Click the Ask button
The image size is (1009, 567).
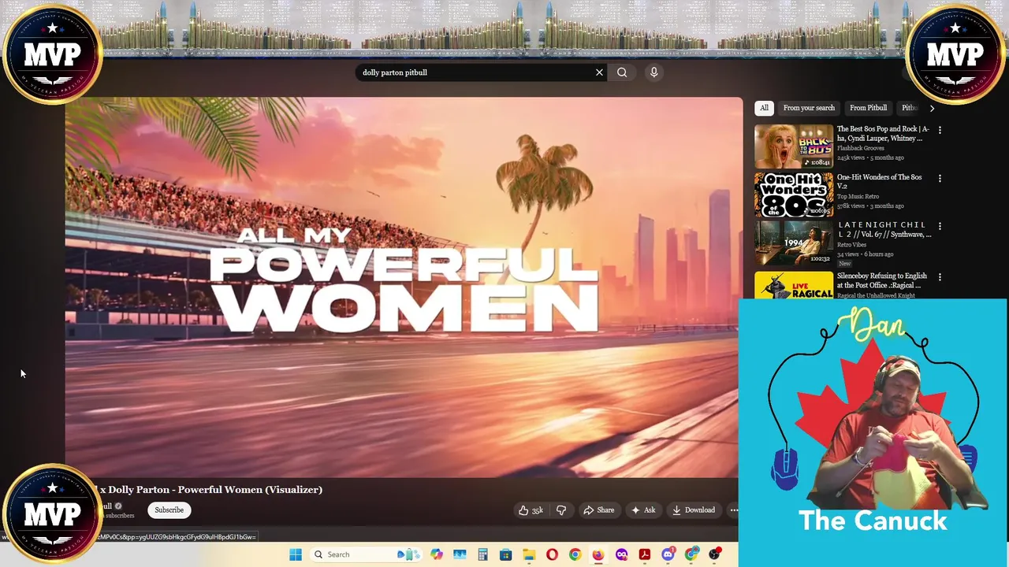coord(642,510)
